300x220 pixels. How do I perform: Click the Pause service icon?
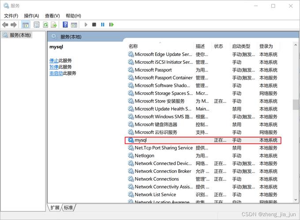(103, 25)
